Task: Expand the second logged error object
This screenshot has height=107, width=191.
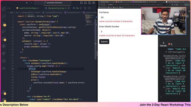Action: (x=164, y=87)
